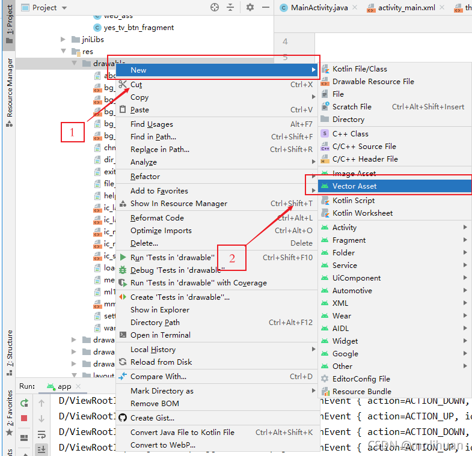The width and height of the screenshot is (472, 456).
Task: Open the Project view dropdown
Action: [x=64, y=8]
